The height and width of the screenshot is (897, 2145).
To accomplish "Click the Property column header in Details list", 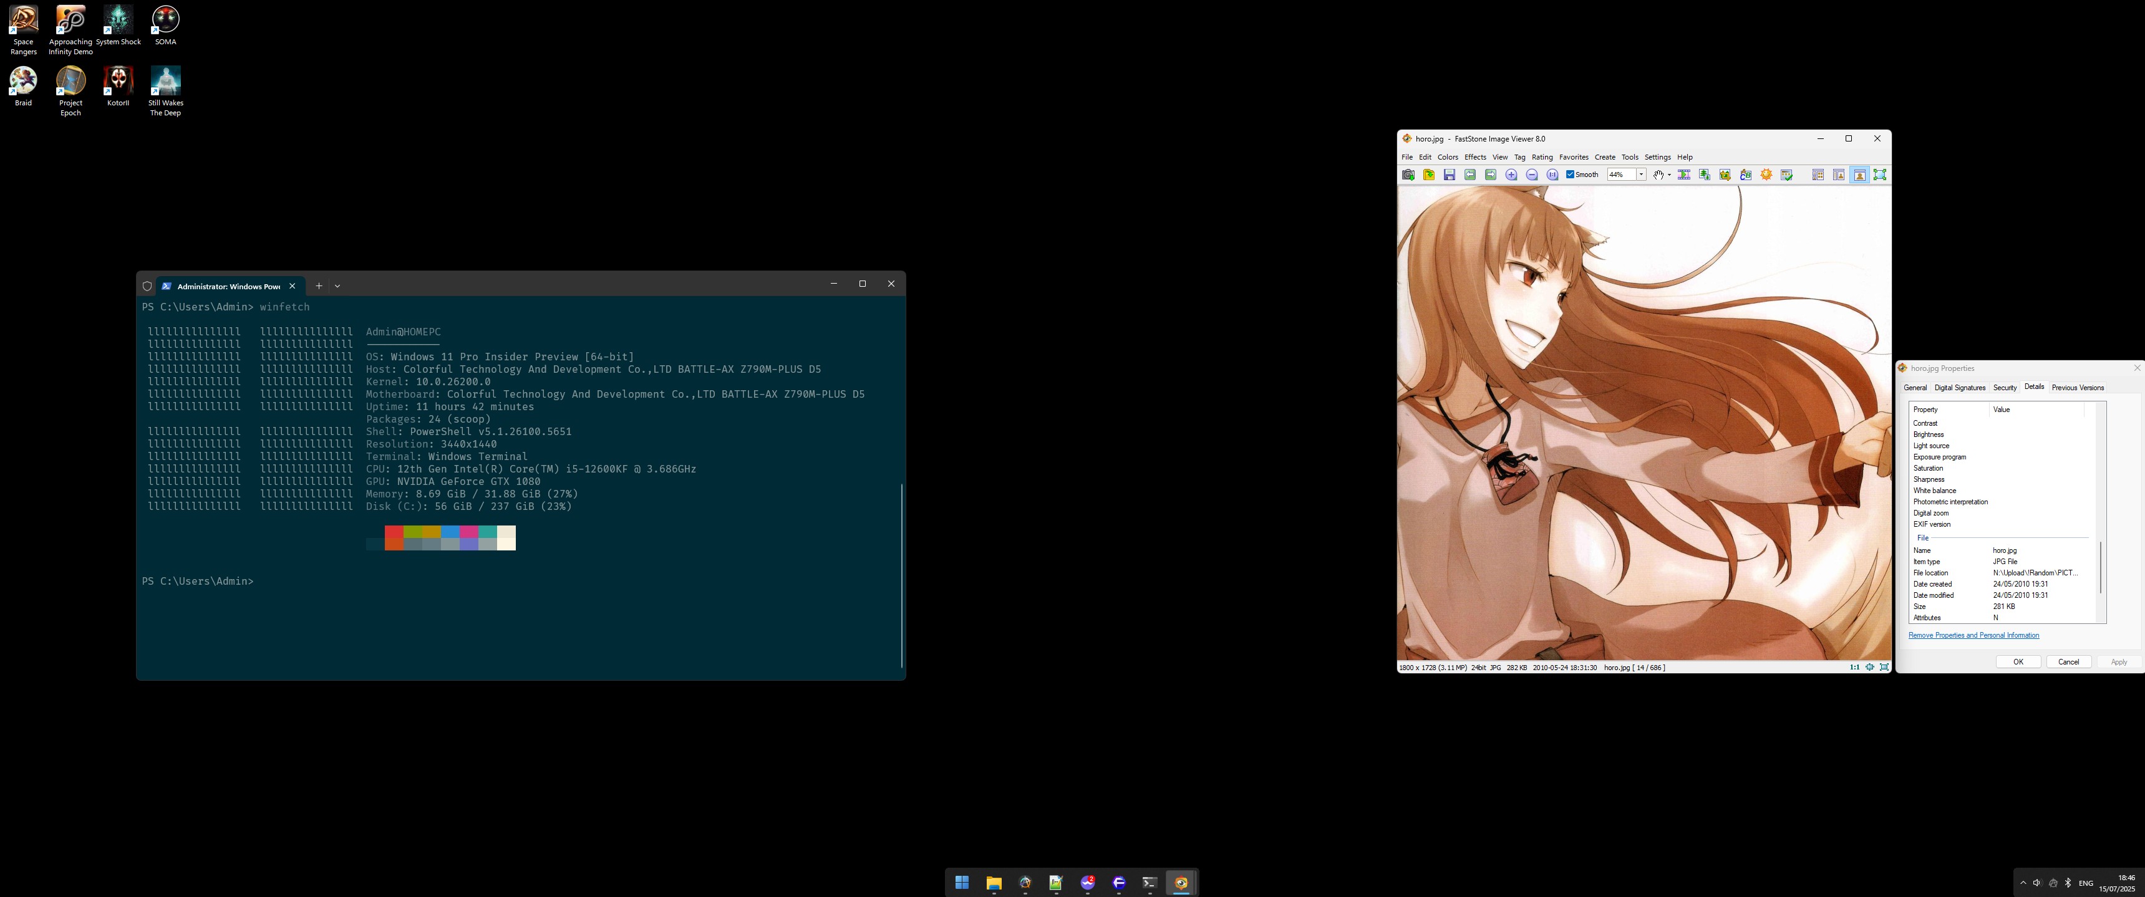I will [x=1949, y=410].
